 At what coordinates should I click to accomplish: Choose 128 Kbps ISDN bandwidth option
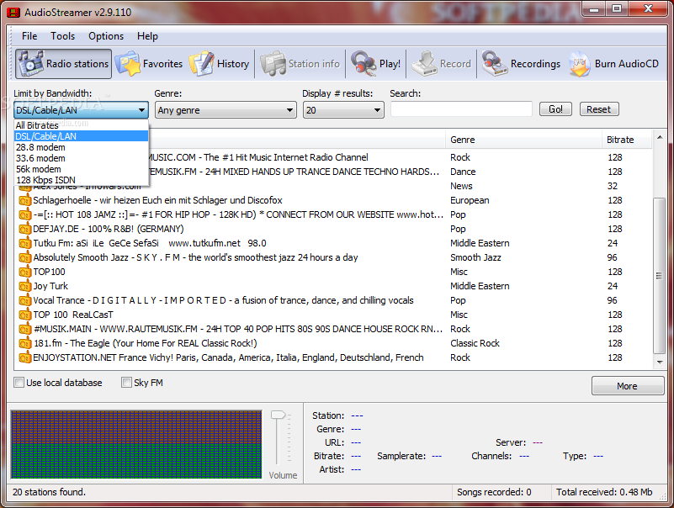click(x=82, y=180)
